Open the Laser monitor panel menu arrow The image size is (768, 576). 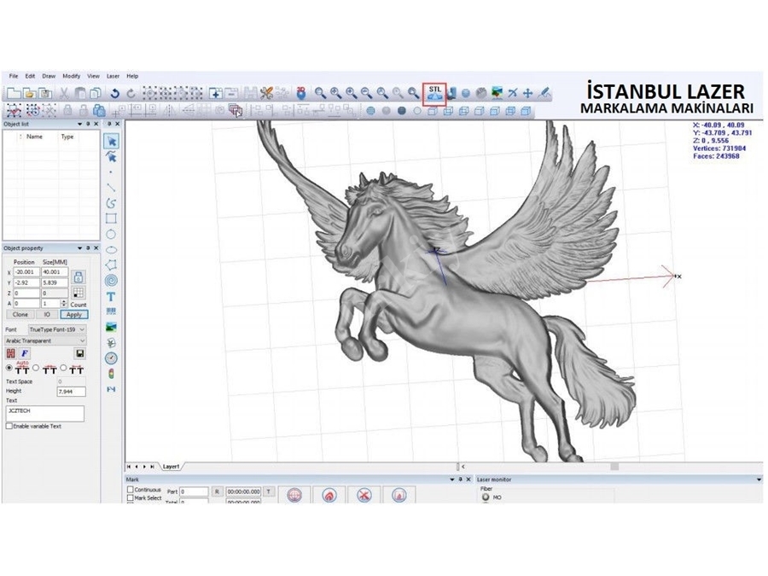pyautogui.click(x=759, y=480)
